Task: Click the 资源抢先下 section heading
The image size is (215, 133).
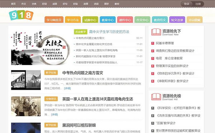Action: pyautogui.click(x=172, y=31)
